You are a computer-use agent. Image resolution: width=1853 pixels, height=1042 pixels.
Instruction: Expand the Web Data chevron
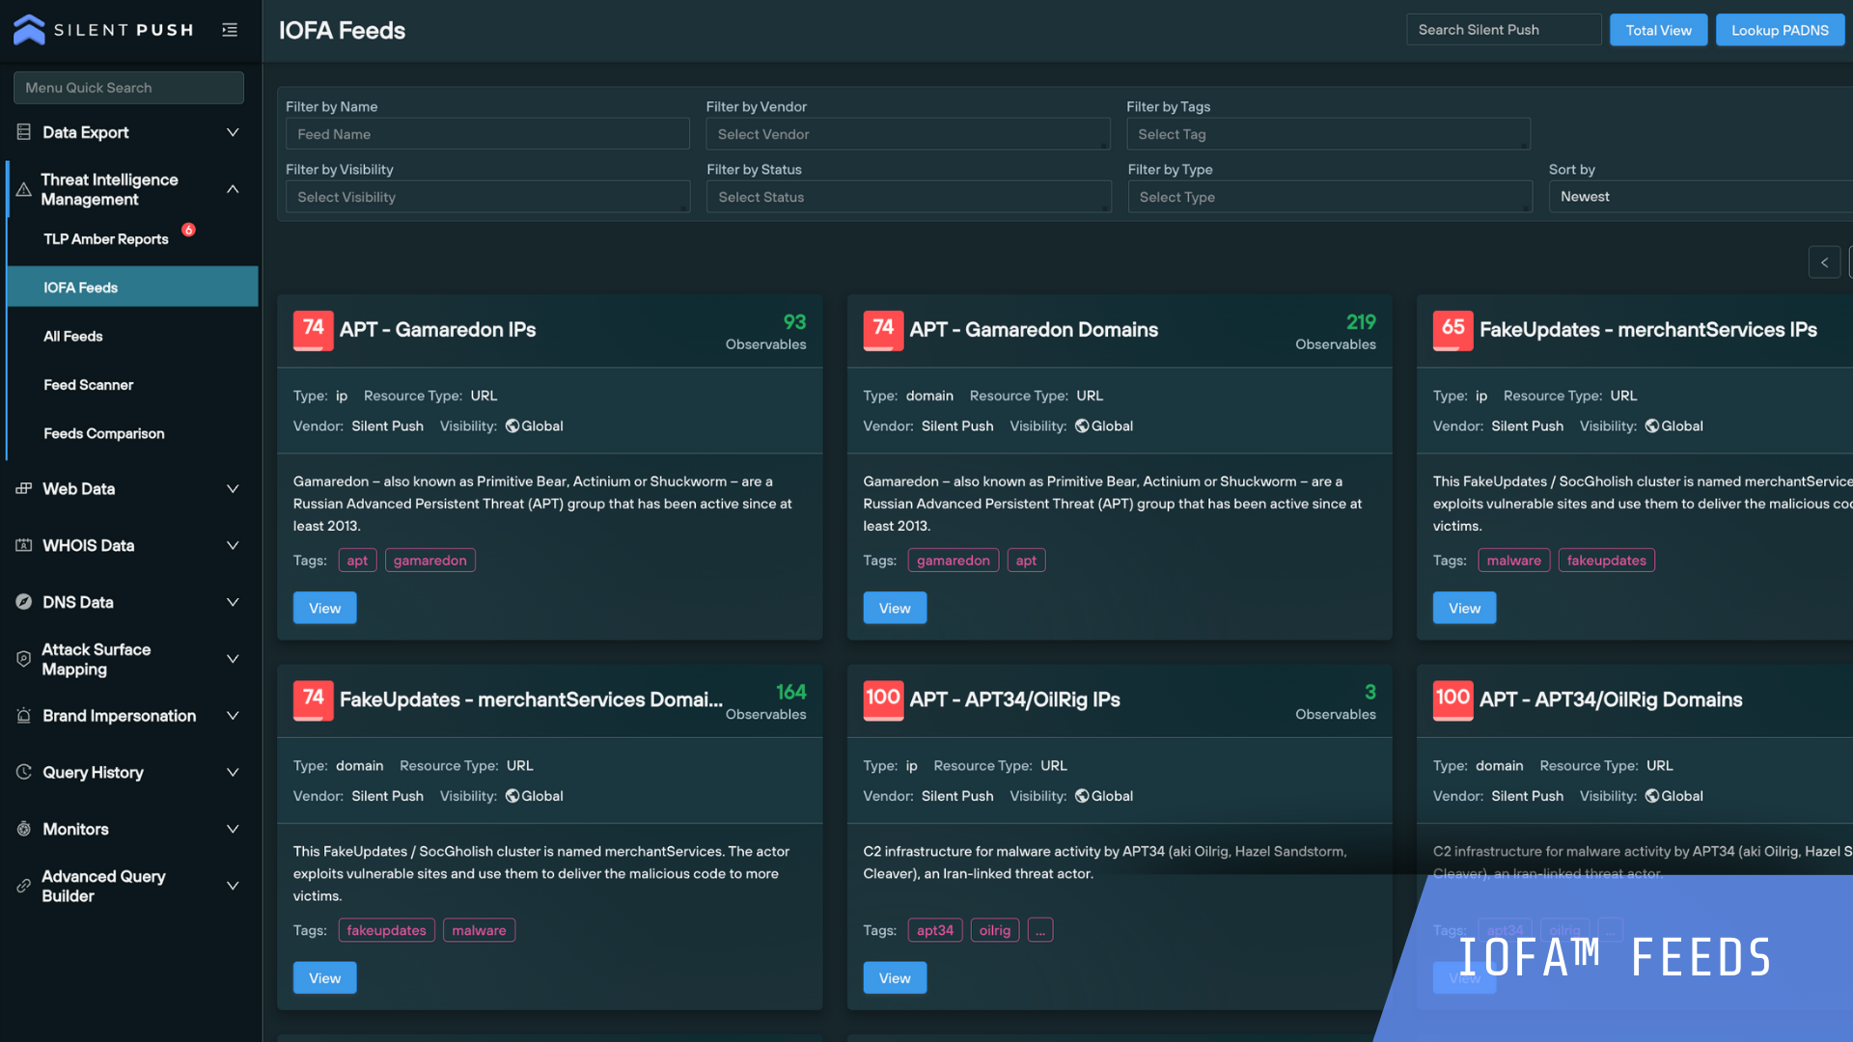233,488
